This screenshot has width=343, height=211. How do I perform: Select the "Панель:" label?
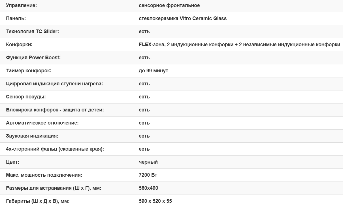coord(16,18)
